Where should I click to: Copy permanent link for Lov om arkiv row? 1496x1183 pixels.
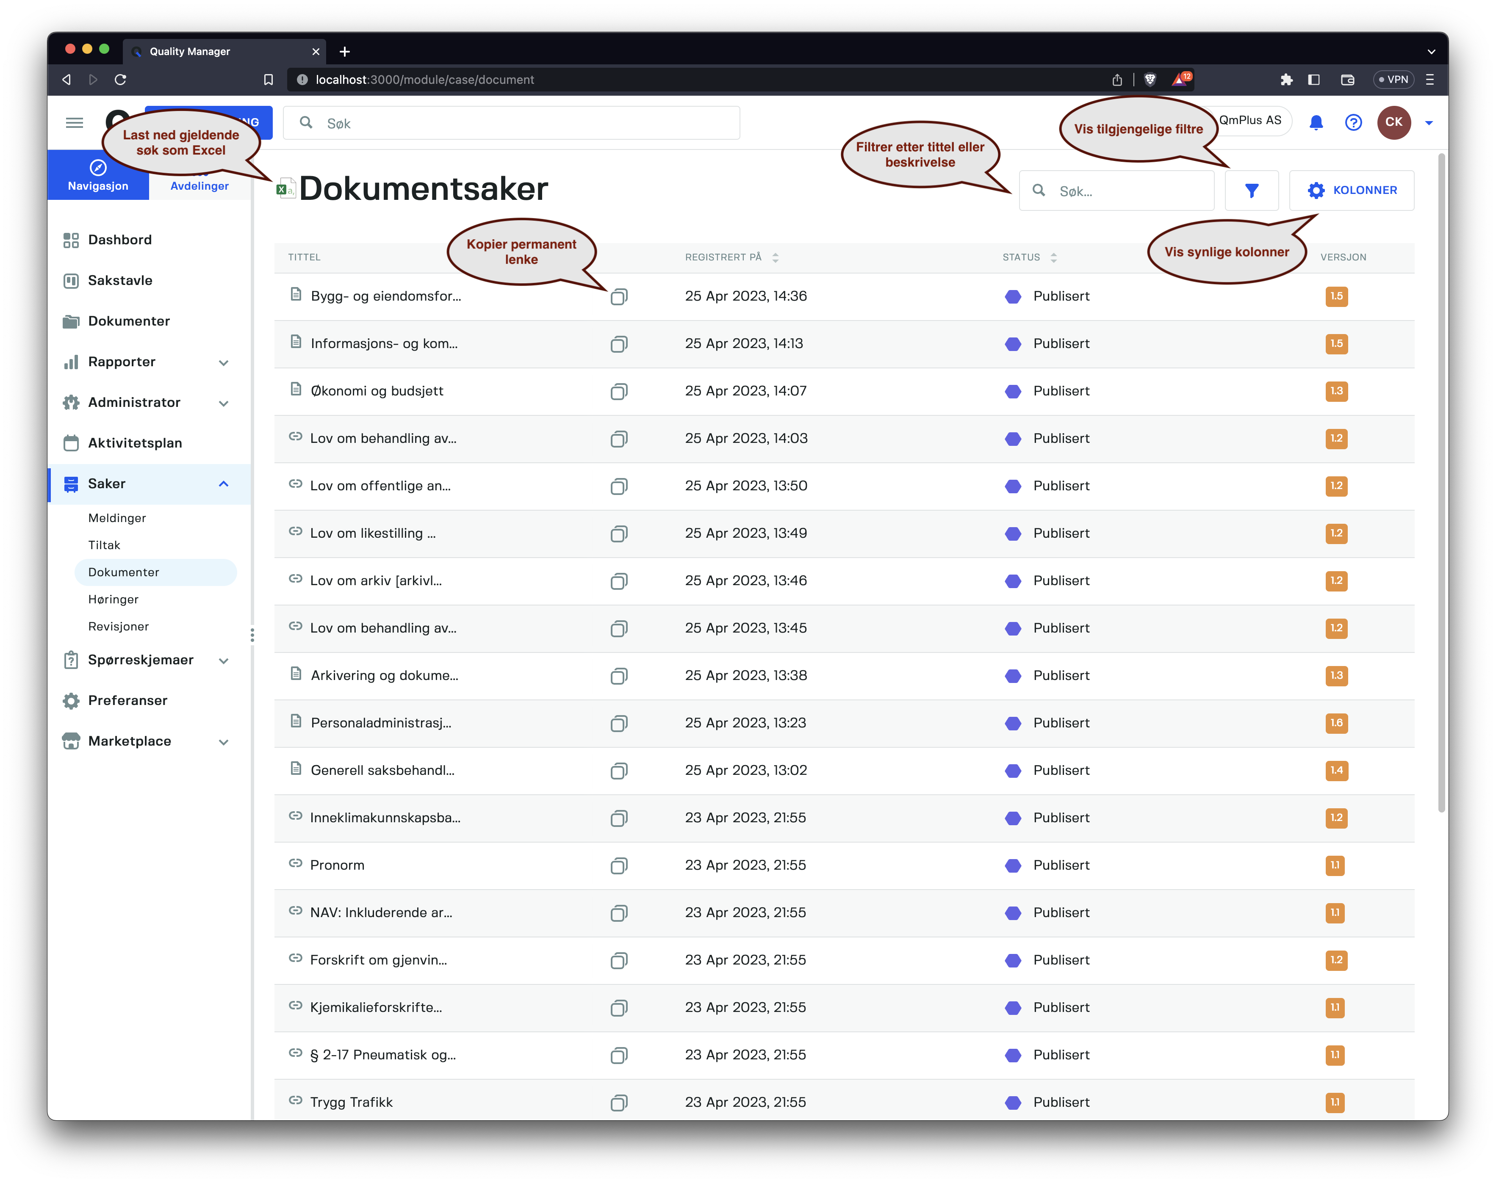pos(619,581)
